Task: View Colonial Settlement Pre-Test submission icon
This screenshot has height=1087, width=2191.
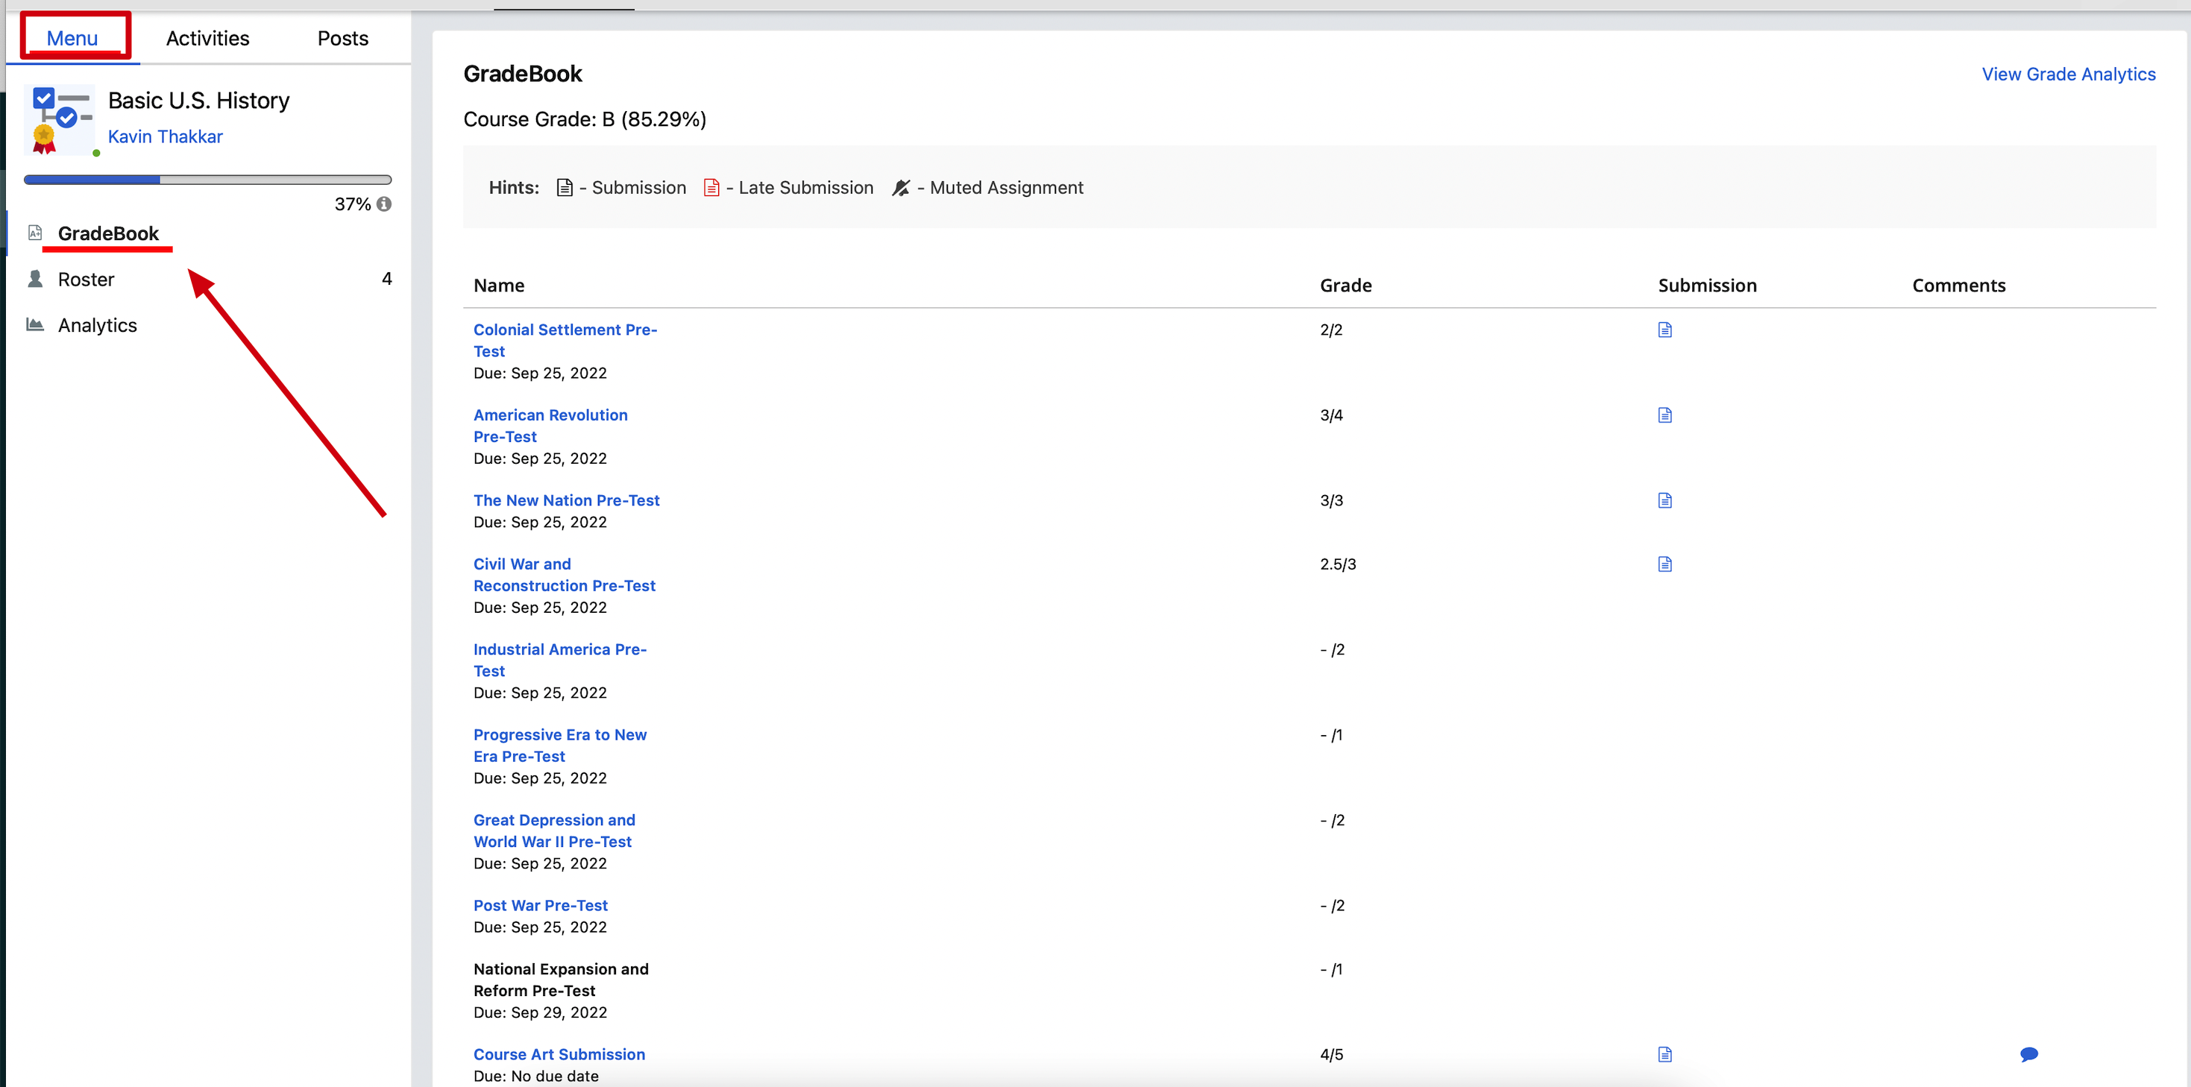Action: coord(1665,330)
